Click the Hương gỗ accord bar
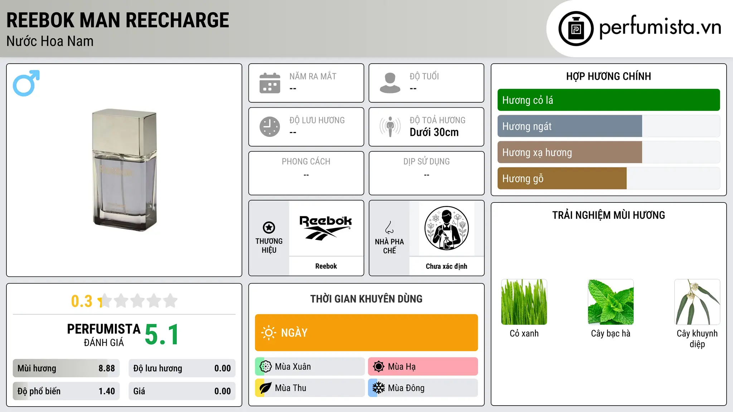Viewport: 733px width, 412px height. [608, 178]
